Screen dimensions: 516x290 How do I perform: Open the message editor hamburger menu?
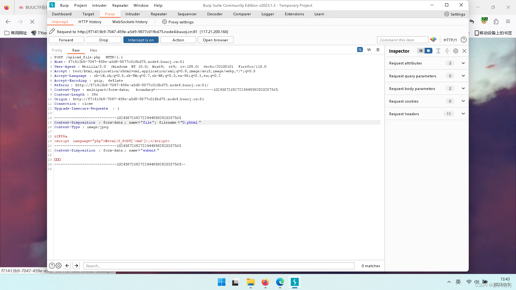pos(378,50)
